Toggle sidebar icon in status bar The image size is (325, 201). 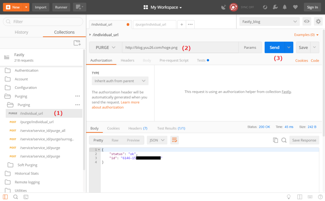click(5, 197)
